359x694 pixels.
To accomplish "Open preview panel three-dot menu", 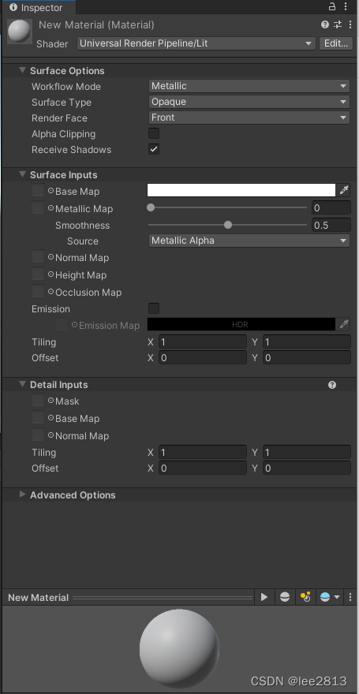I will click(350, 597).
